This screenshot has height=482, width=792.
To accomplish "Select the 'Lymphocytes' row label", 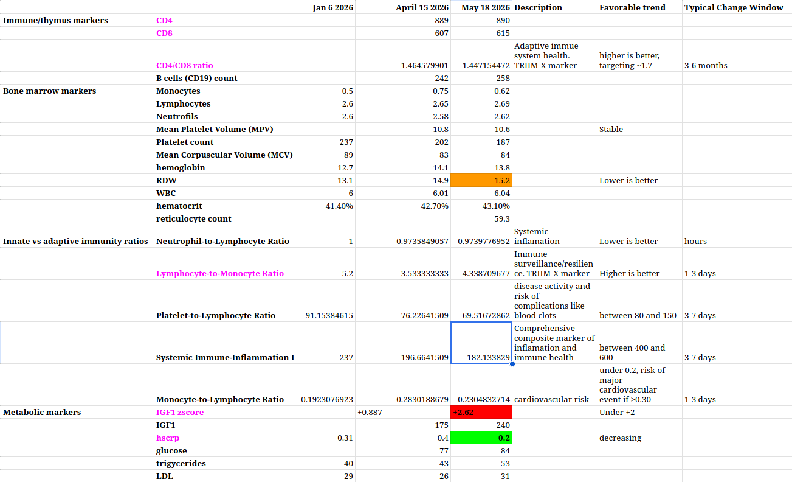I will (224, 103).
